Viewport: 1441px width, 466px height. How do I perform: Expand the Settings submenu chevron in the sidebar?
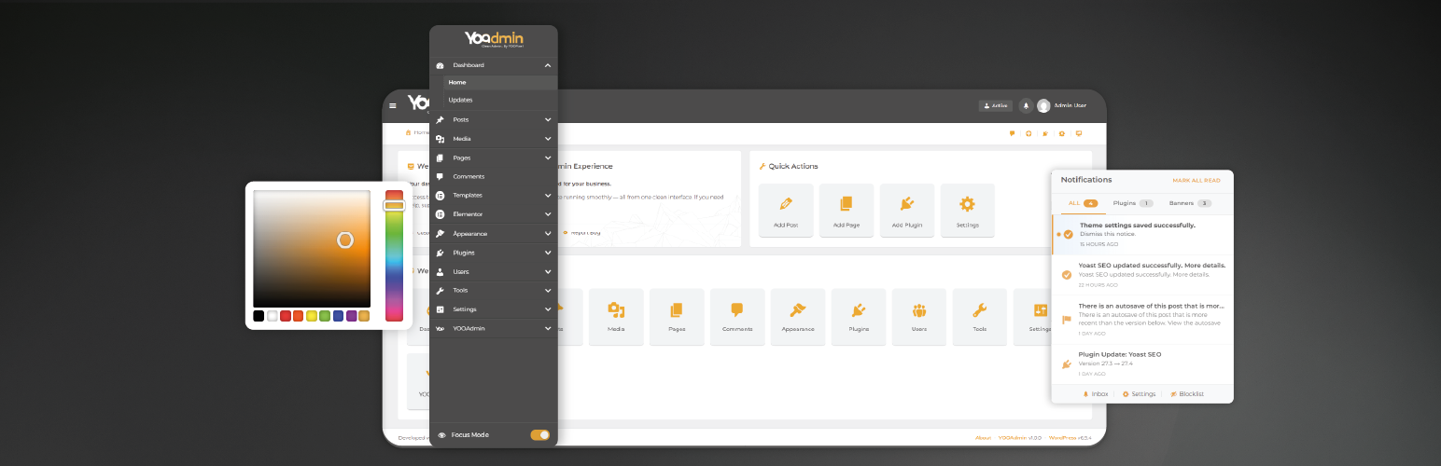coord(548,309)
